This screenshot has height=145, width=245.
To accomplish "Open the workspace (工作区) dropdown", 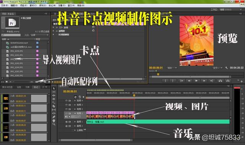I will click(230, 10).
